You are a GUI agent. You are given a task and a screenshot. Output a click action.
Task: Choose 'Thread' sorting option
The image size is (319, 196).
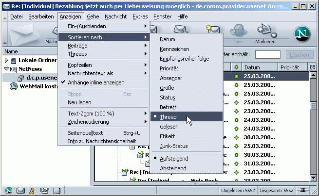[168, 117]
